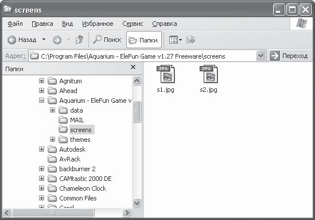Toggle the Folders (Папки) pane button
The image size is (315, 220).
tap(144, 40)
